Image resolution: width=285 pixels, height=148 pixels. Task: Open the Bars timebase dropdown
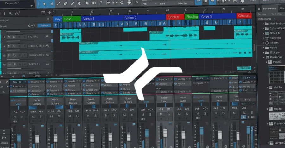pyautogui.click(x=167, y=3)
